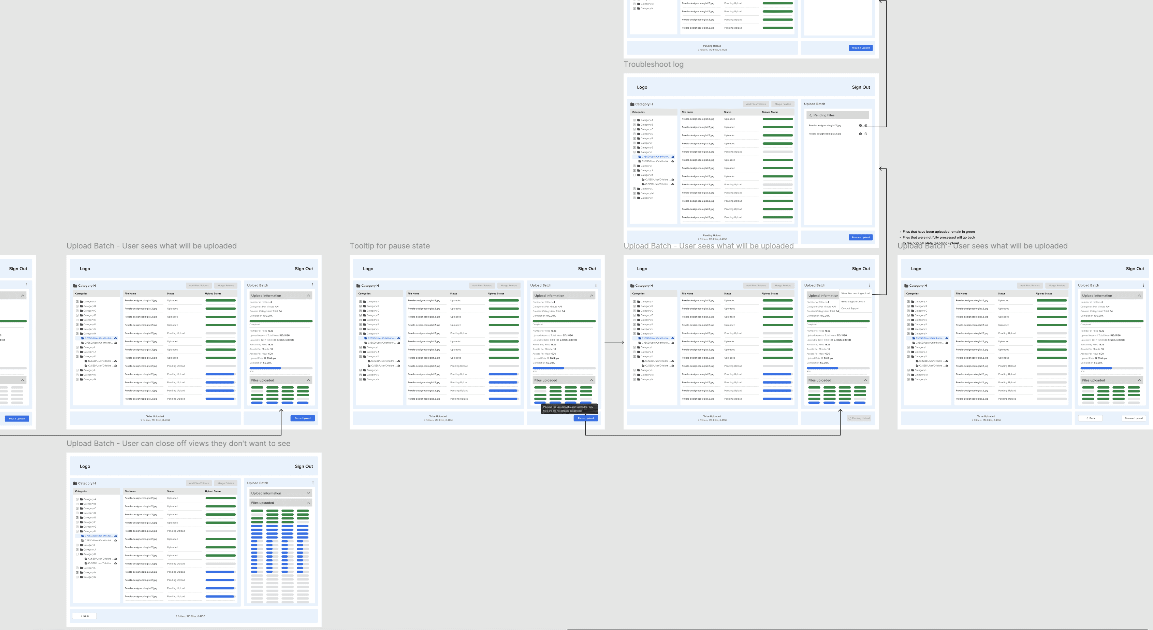
Task: Choose Contact Support from open menu
Action: click(850, 309)
